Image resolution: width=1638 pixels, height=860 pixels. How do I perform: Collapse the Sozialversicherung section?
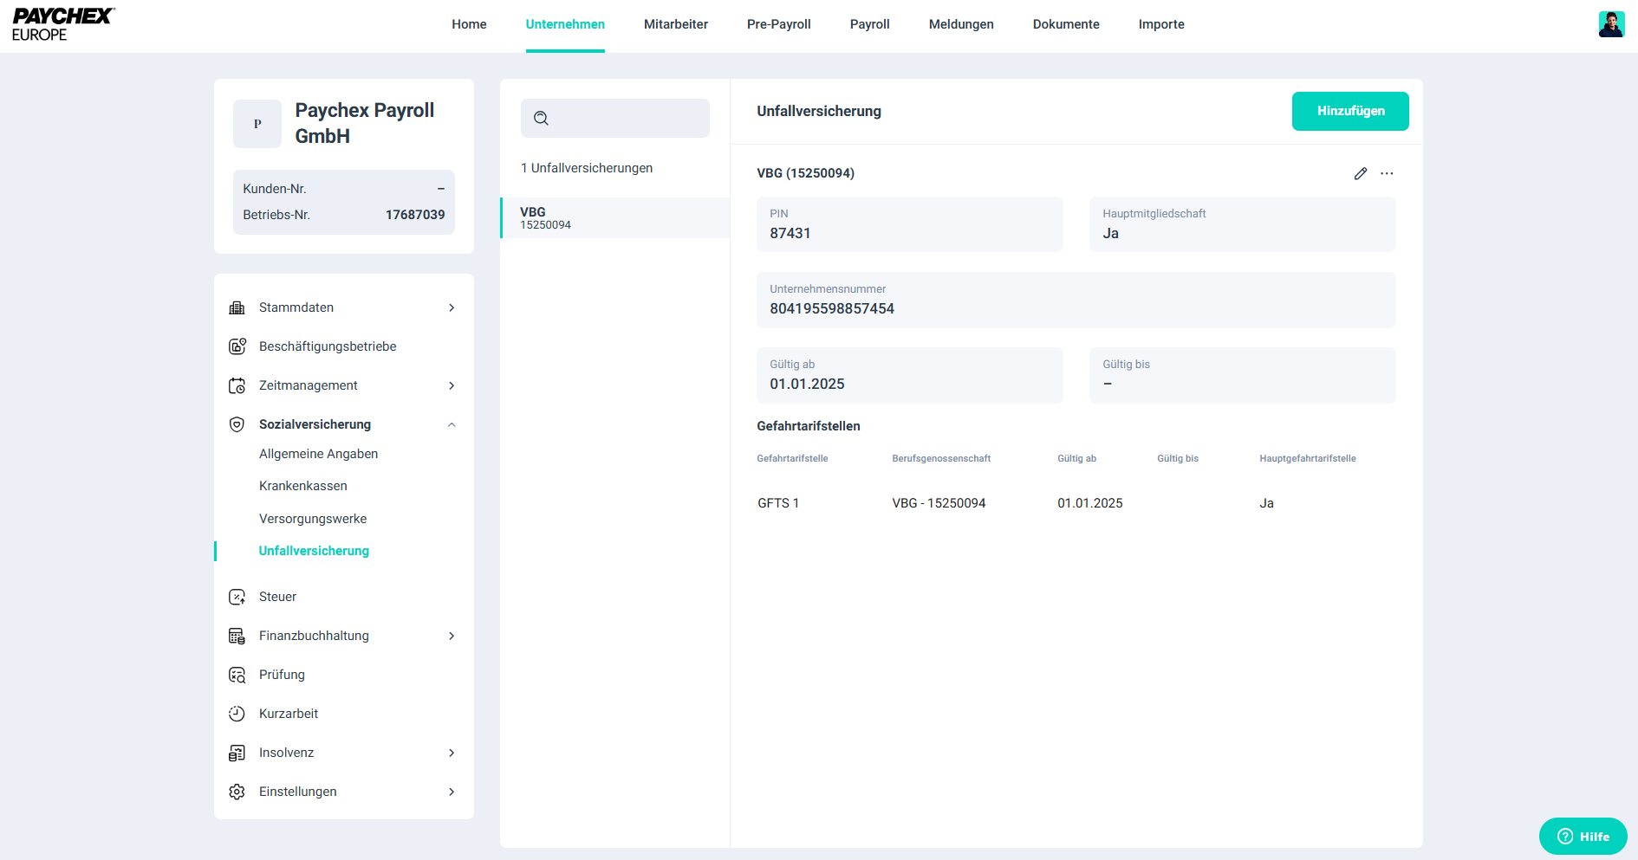point(452,424)
